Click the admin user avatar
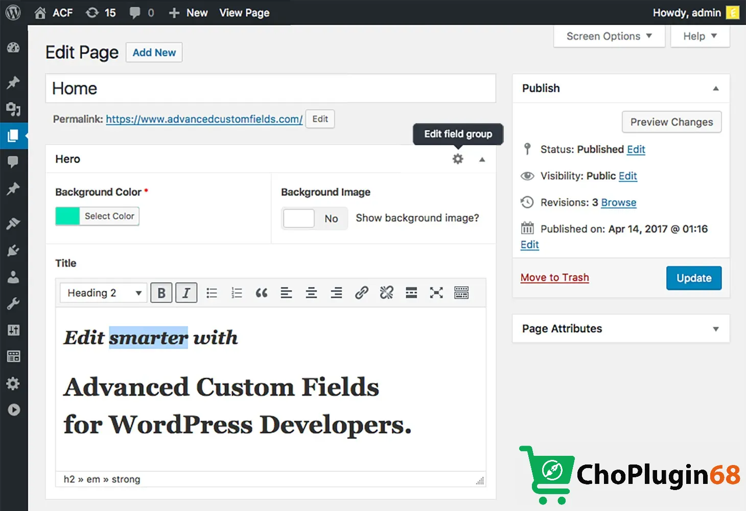Viewport: 746px width, 511px height. pos(733,13)
